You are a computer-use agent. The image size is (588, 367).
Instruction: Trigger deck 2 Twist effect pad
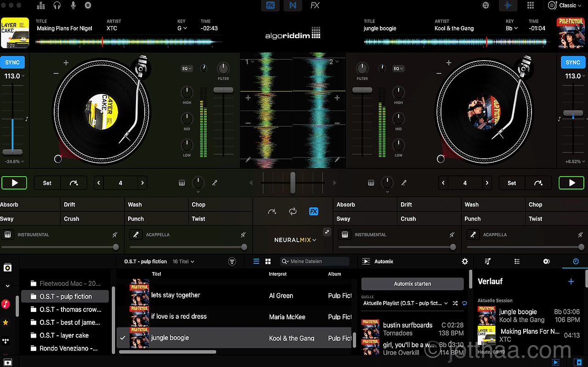(557, 219)
